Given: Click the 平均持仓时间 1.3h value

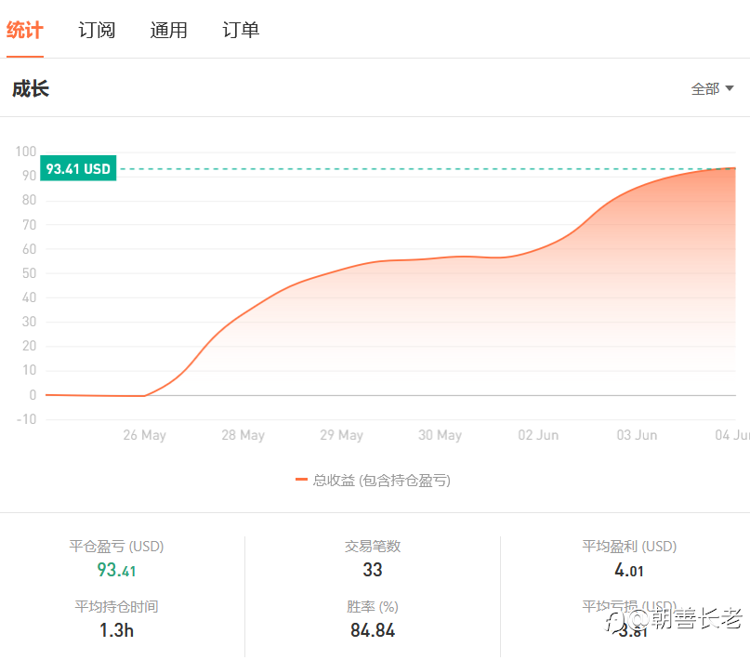Looking at the screenshot, I should click(116, 630).
